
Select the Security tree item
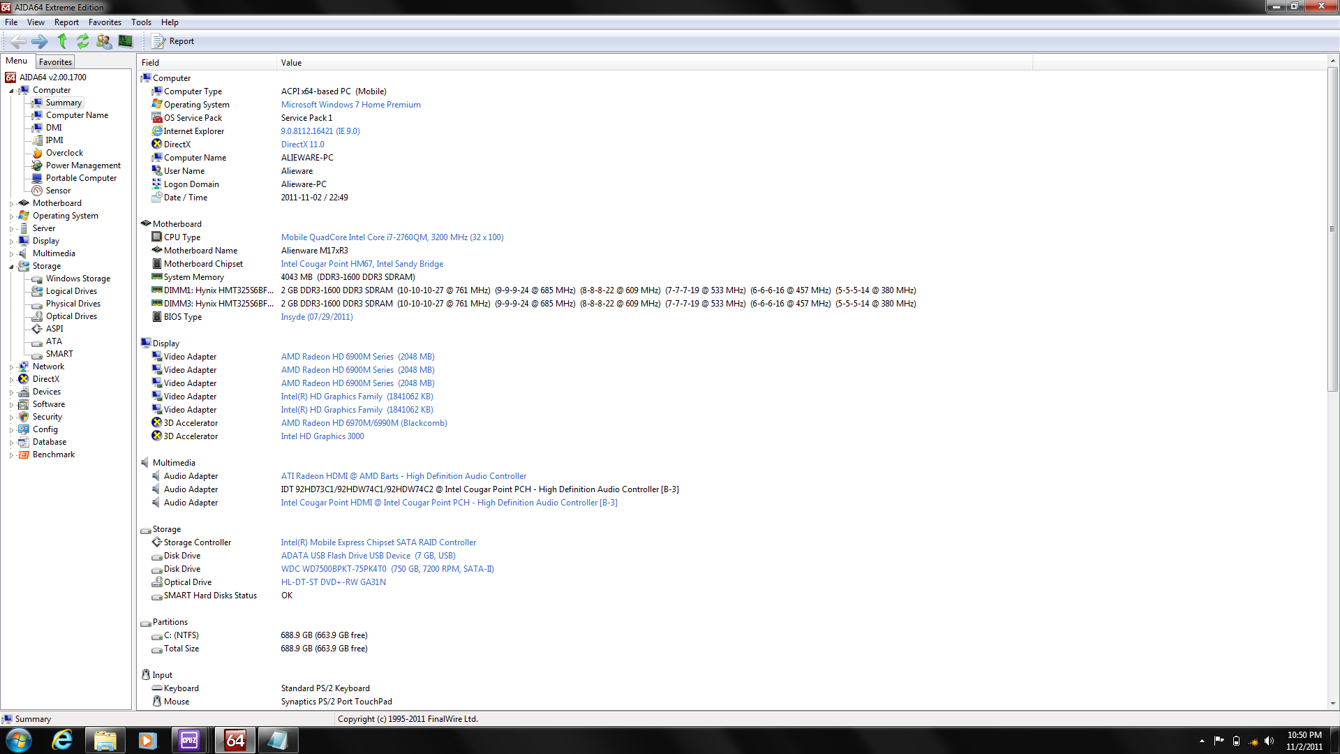click(47, 417)
